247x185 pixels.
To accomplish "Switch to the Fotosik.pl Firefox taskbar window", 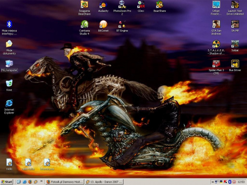I will pos(65,182).
